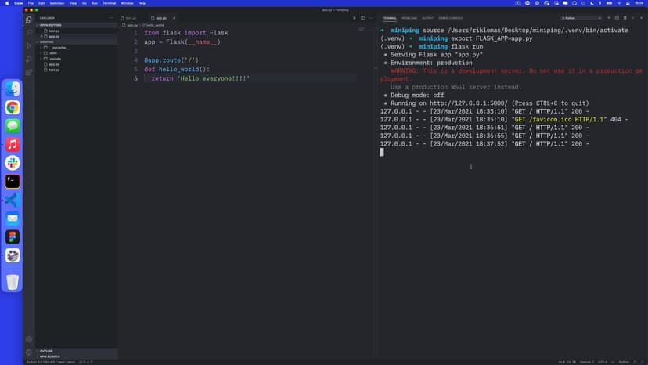Open the Manage gear in activity bar
This screenshot has width=648, height=365.
click(x=29, y=352)
